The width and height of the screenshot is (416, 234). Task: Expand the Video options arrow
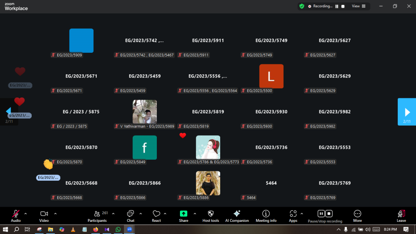55,214
